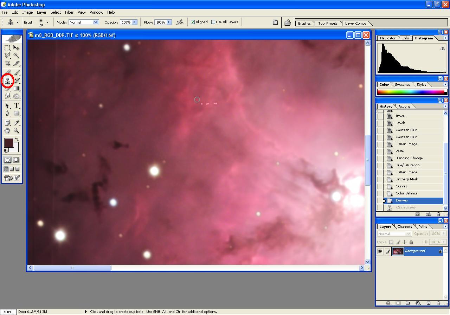Open the Filter menu
450x315 pixels.
pos(69,12)
